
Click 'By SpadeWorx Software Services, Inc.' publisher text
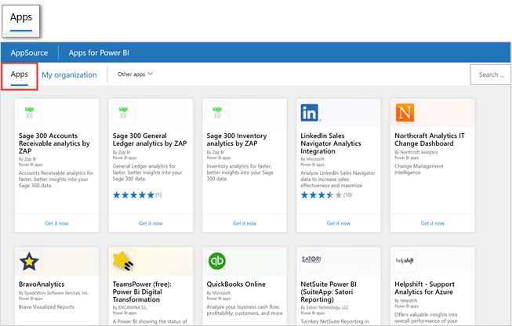pyautogui.click(x=53, y=293)
